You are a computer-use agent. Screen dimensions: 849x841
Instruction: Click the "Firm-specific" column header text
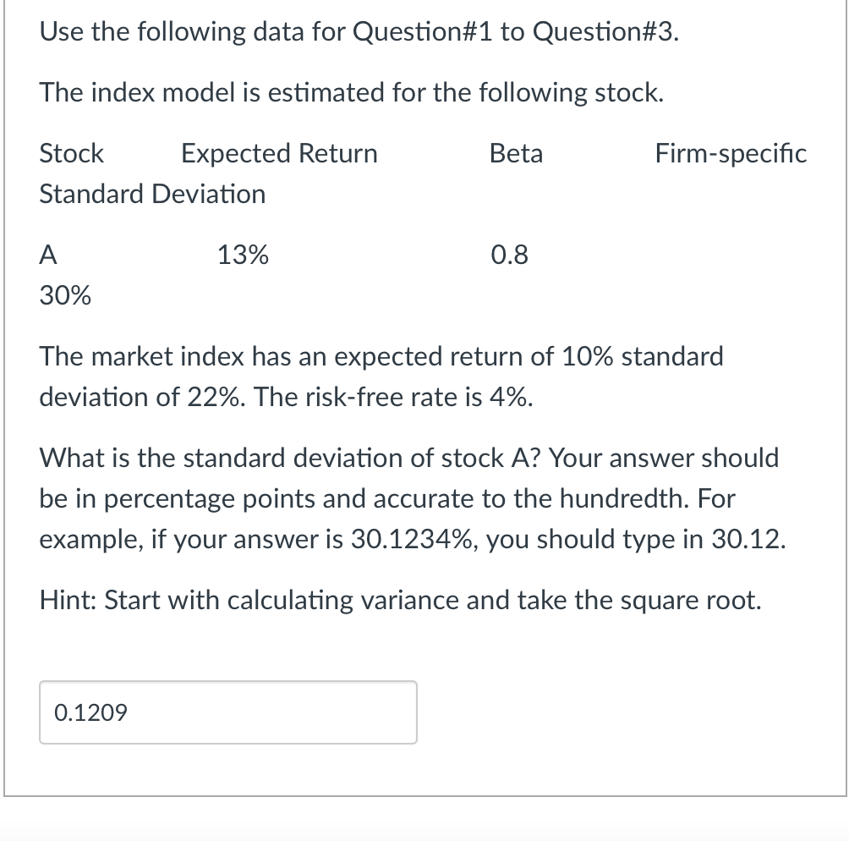(731, 153)
